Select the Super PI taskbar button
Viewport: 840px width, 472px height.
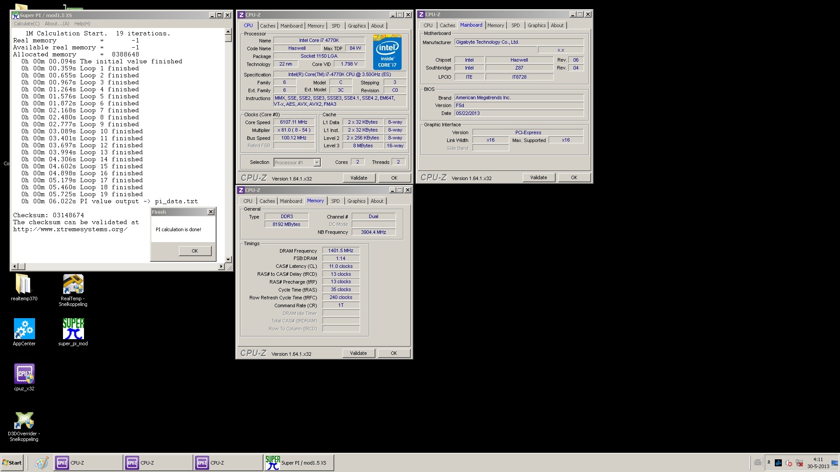click(299, 463)
